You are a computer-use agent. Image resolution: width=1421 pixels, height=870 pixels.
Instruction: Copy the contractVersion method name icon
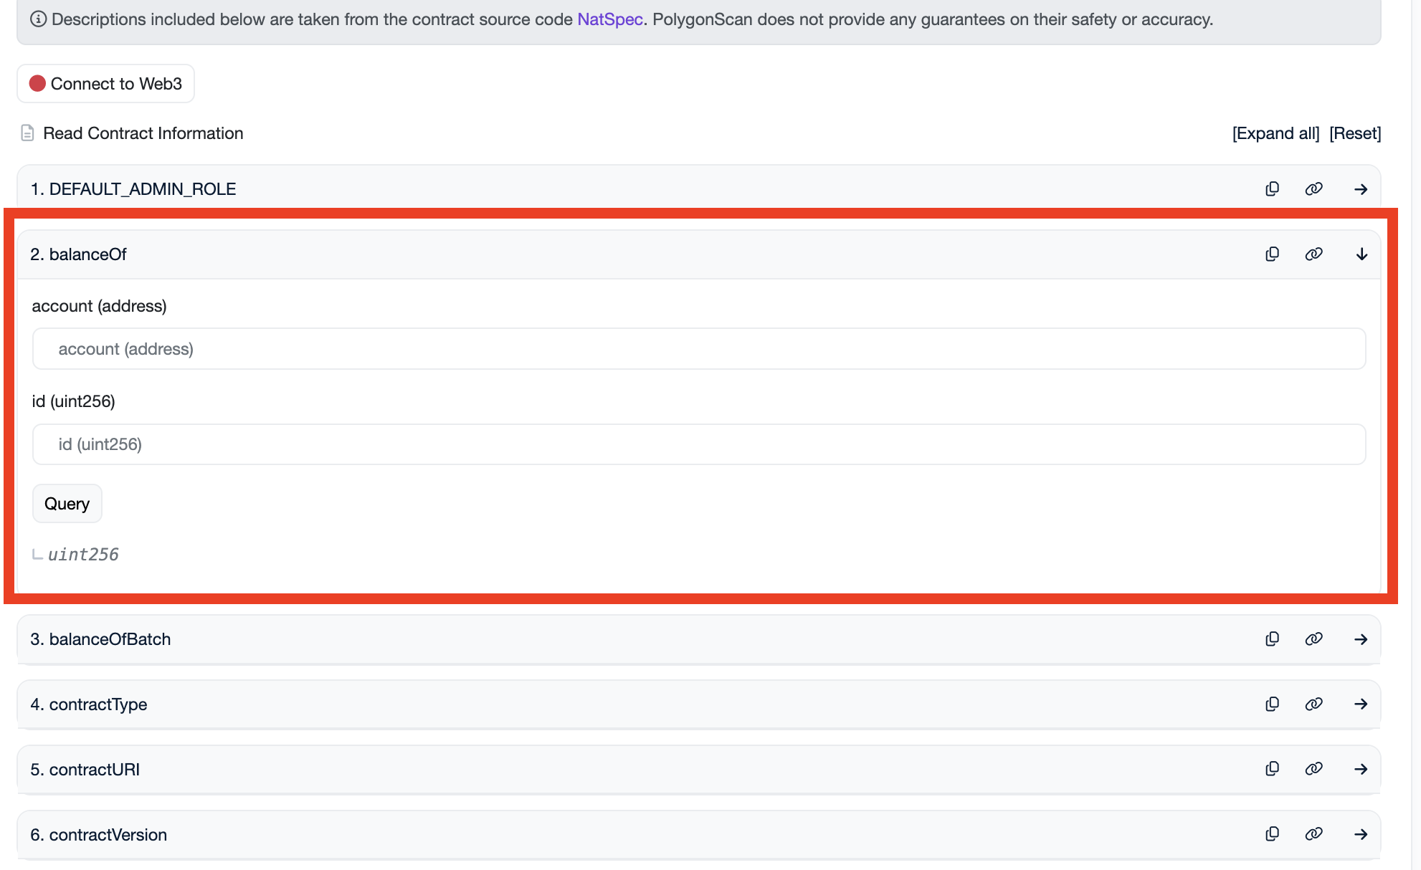coord(1272,833)
